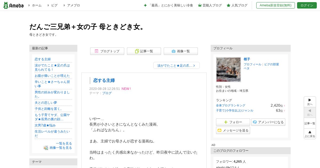
Task: Click the image list icon beside 画像一覧を見る
Action: 46,148
